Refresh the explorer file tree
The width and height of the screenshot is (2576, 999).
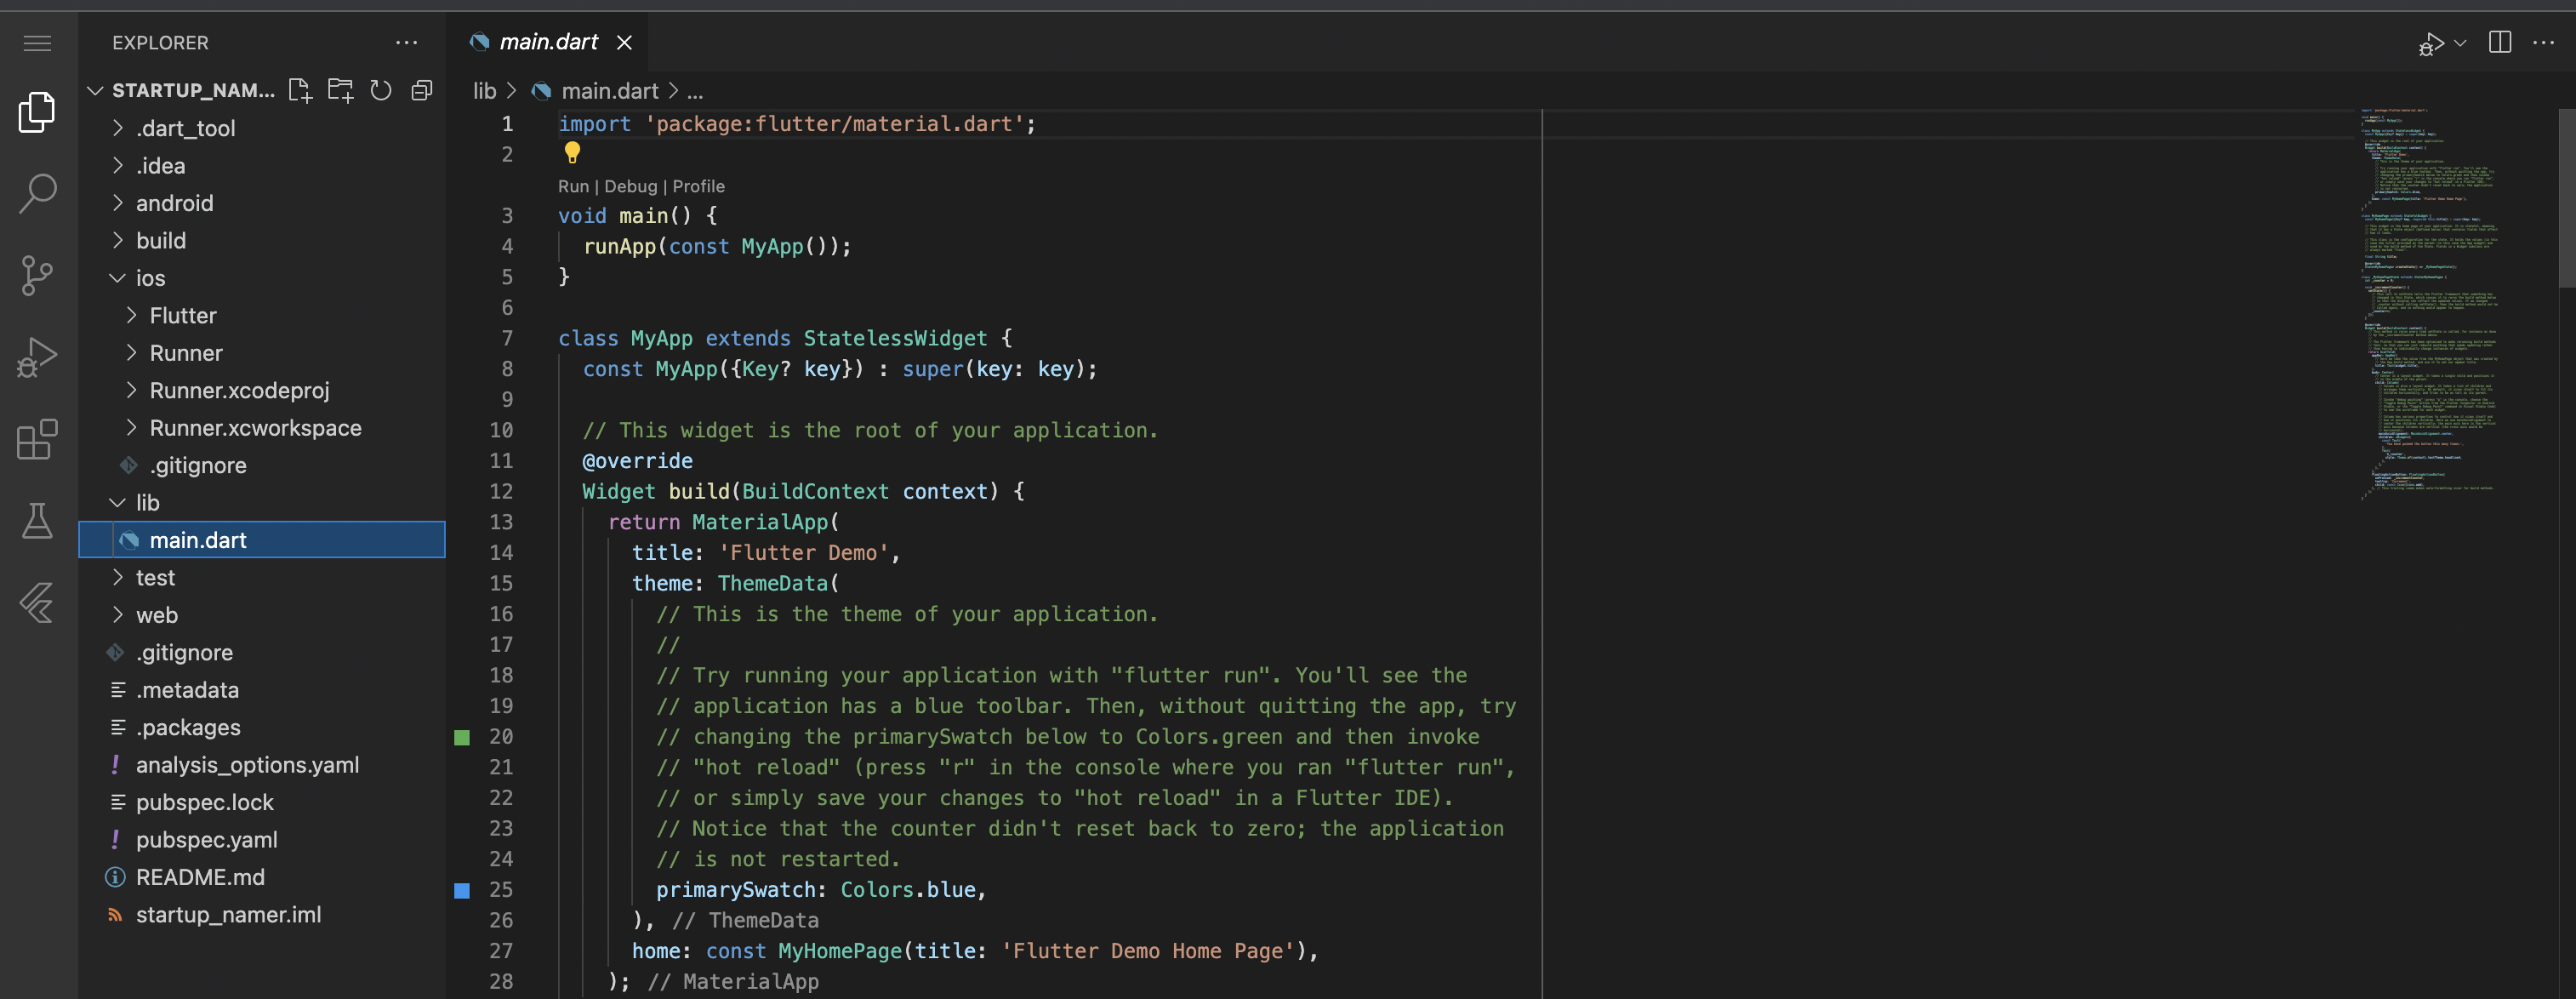(381, 91)
